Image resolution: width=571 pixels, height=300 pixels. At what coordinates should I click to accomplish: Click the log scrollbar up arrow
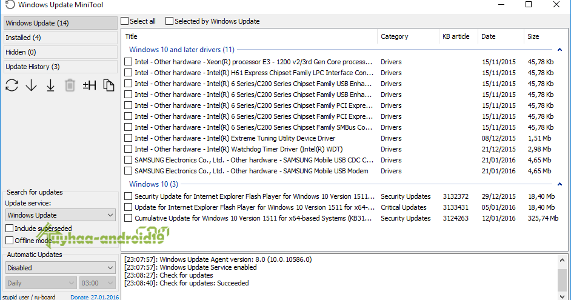pos(562,260)
